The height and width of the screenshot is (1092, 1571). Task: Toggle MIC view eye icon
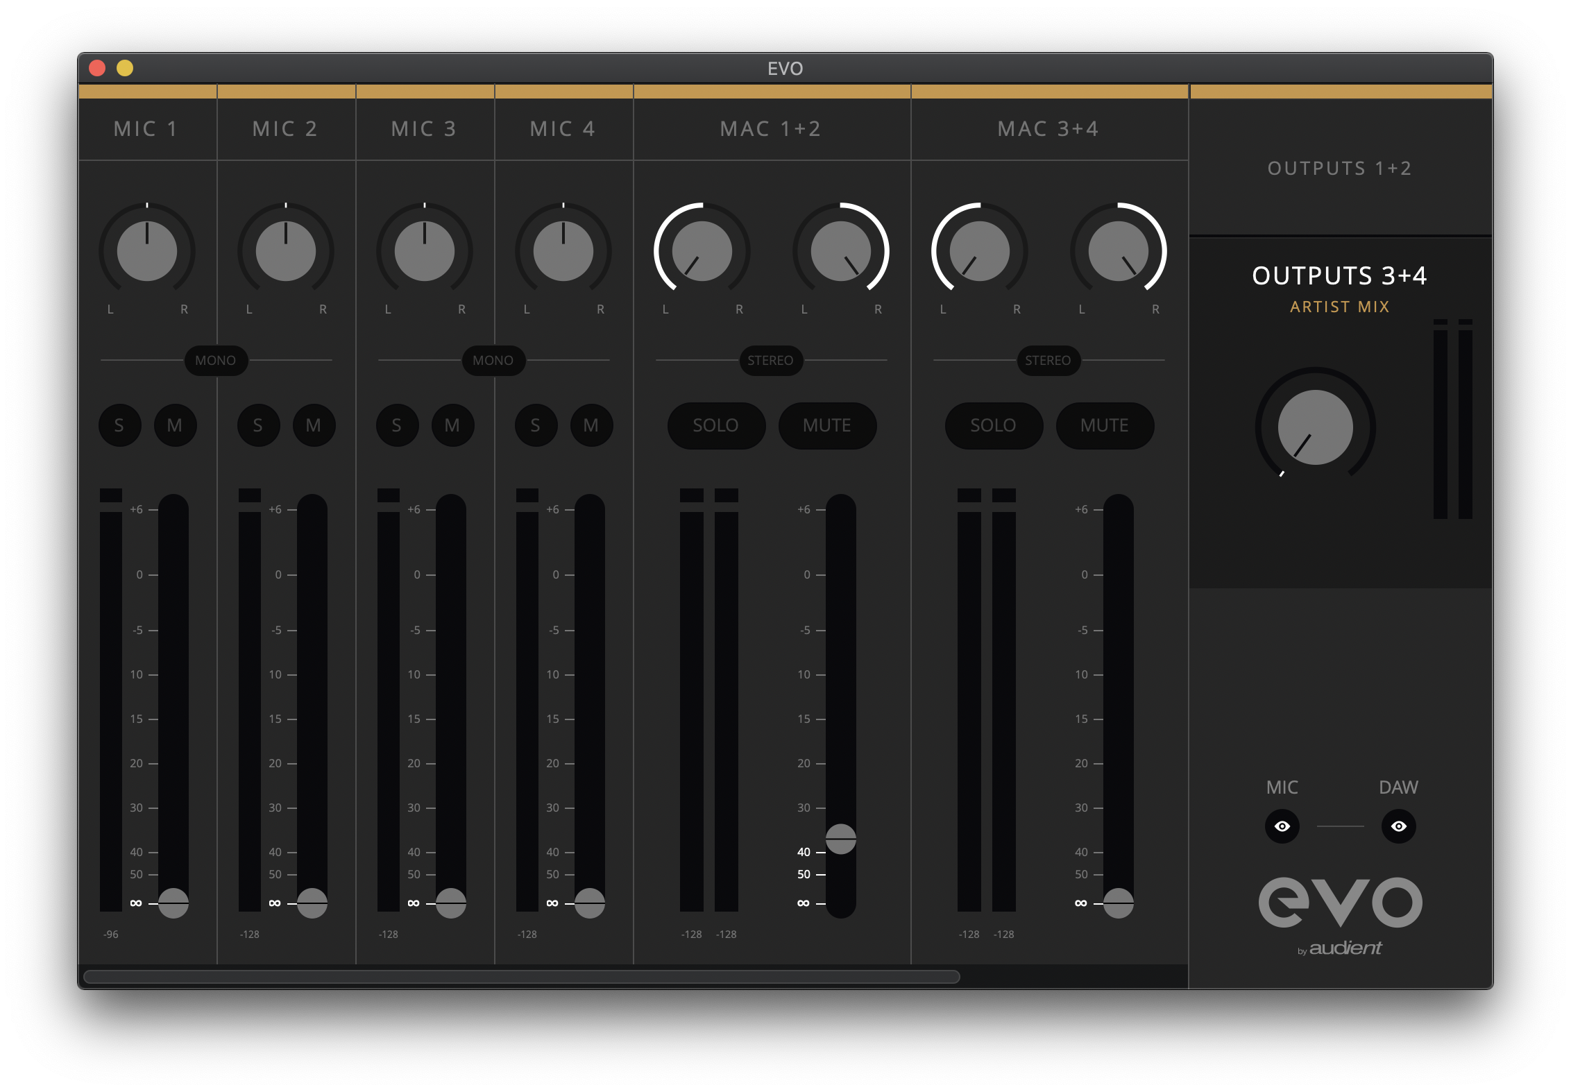pyautogui.click(x=1282, y=826)
